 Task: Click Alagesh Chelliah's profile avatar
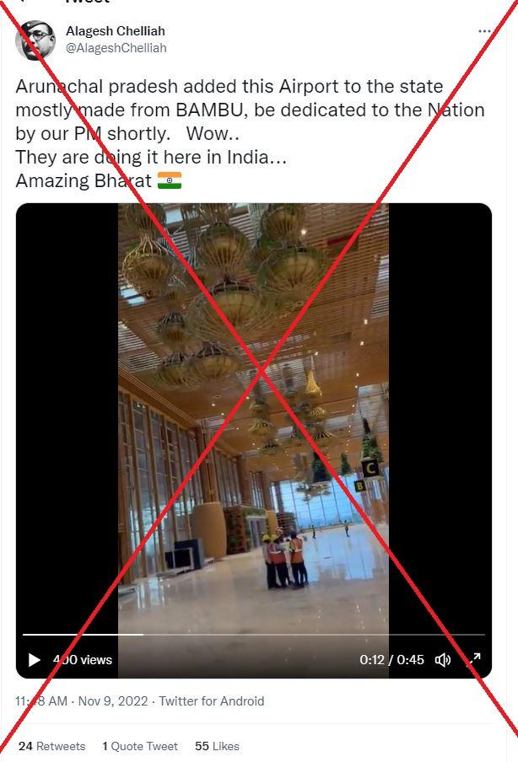pos(35,40)
